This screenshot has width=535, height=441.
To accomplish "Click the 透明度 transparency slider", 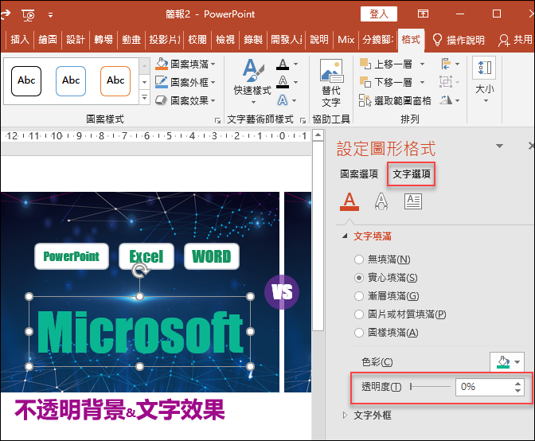I will pos(431,387).
